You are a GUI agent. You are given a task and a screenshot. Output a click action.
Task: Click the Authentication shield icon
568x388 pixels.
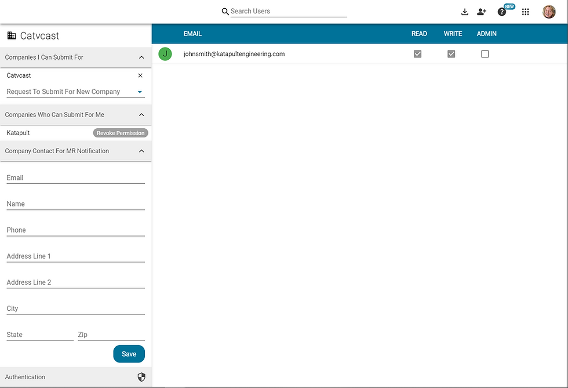[x=141, y=377]
